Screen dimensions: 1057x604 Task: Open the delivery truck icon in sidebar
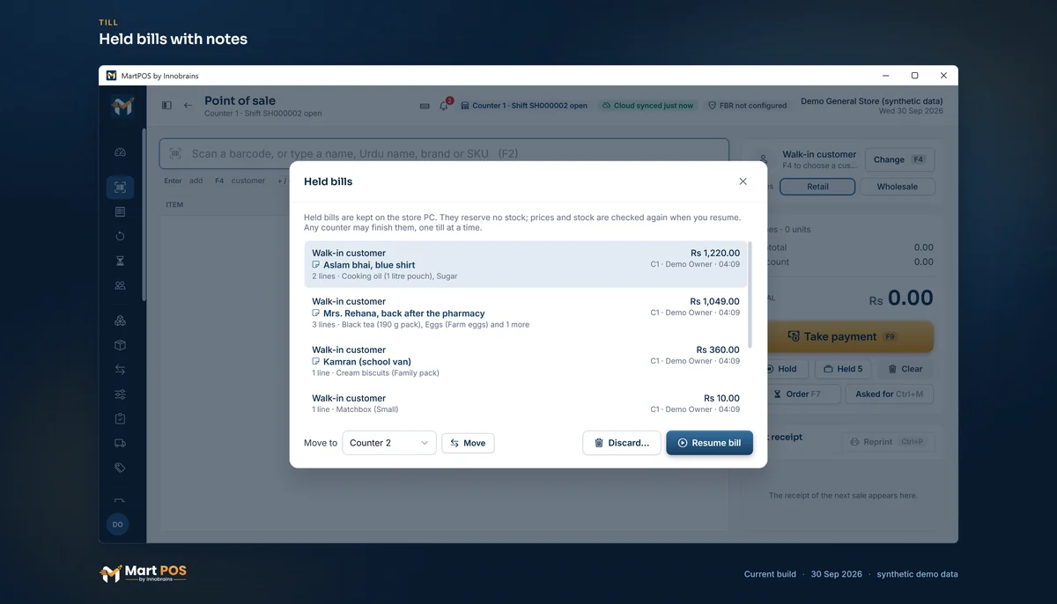[121, 444]
